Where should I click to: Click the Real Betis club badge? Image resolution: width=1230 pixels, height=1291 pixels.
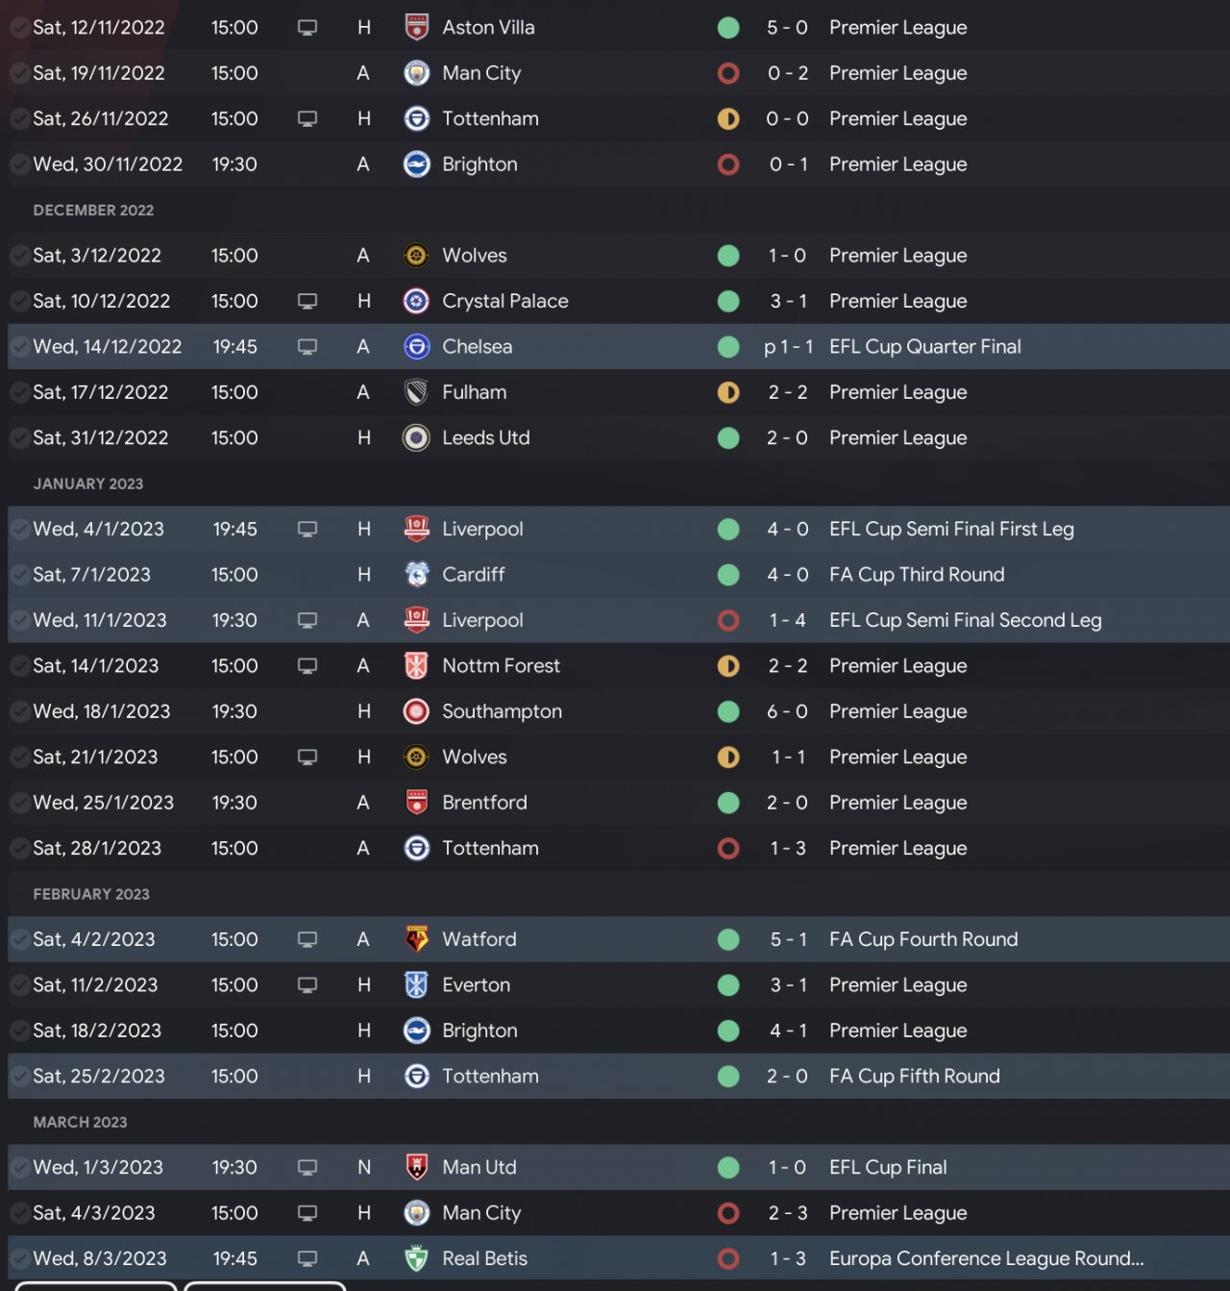416,1258
